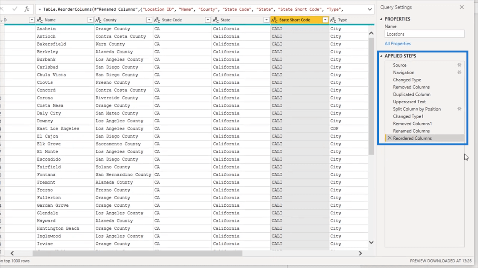Click the Type column data type icon
478x268 pixels.
pos(333,20)
